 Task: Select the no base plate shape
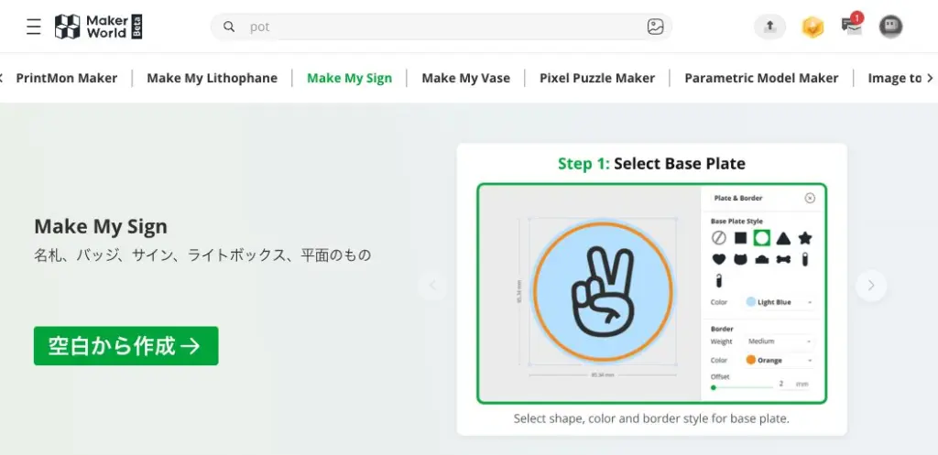click(x=718, y=238)
